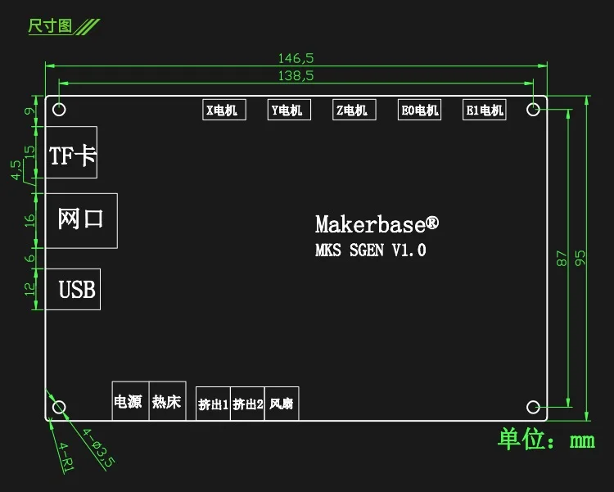Select the 电源 power terminal box
Screen dimensions: 614x492
[130, 401]
